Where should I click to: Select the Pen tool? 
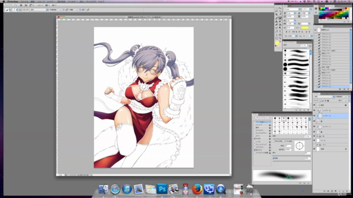click(x=276, y=31)
